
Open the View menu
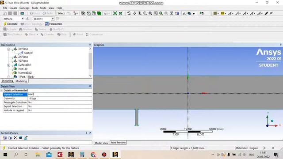click(51, 8)
